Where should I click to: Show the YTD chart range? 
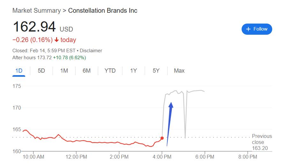coord(110,71)
